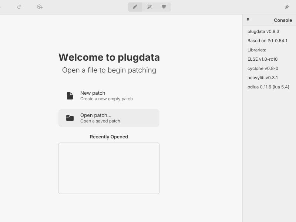Create a new empty patch
This screenshot has width=296, height=222.
pyautogui.click(x=109, y=96)
